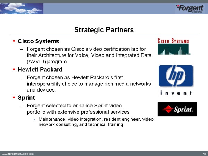Click the small bullet before "Maintenance"
The height and width of the screenshot is (156, 208).
[34, 119]
